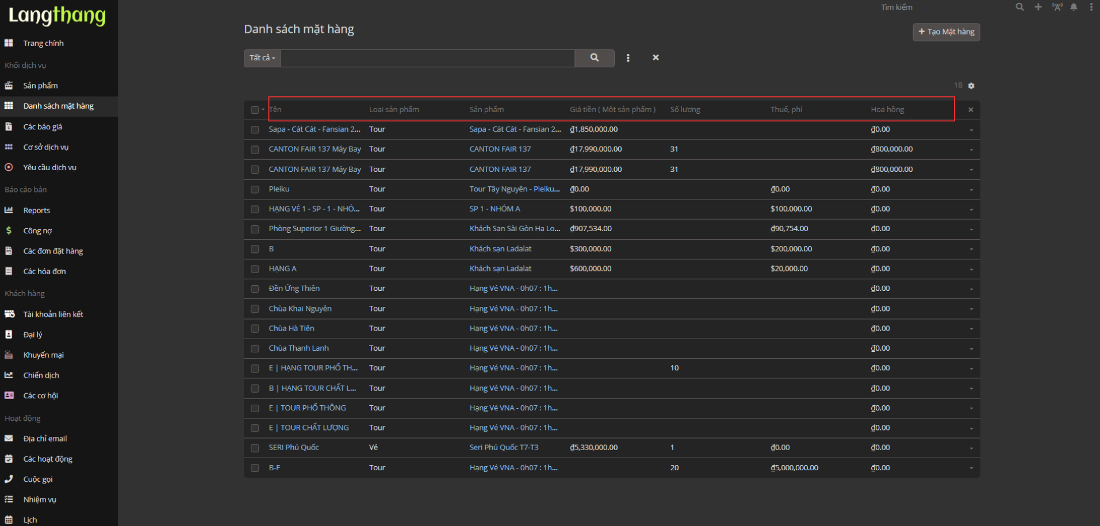This screenshot has width=1100, height=526.
Task: Open Các báo giá in the sidebar
Action: [x=43, y=127]
